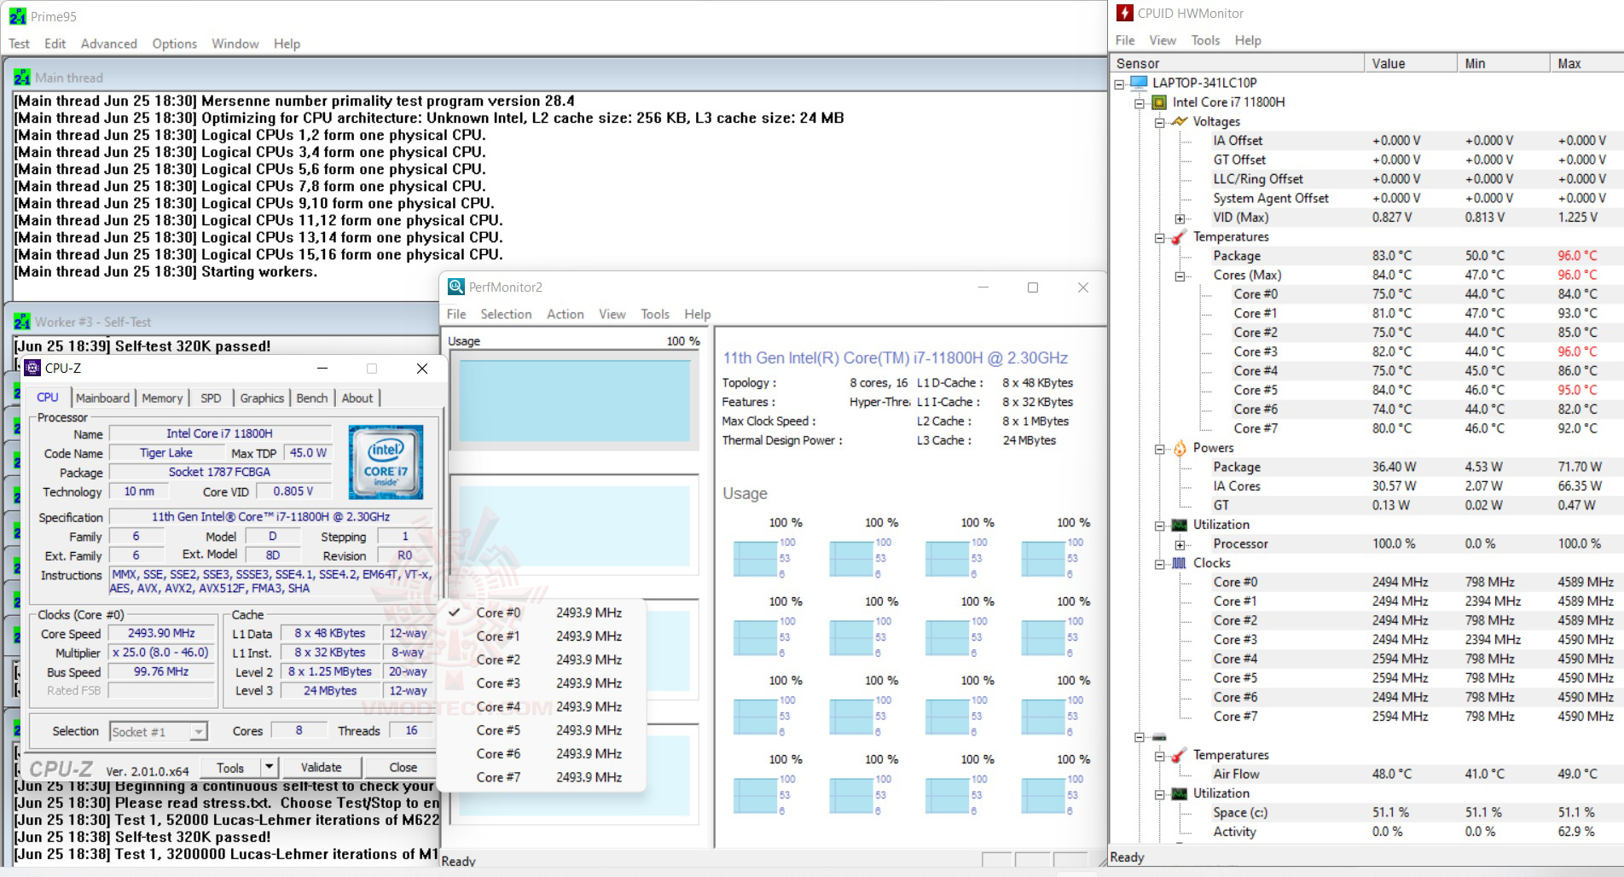Image resolution: width=1624 pixels, height=877 pixels.
Task: Expand the Processor utilization row
Action: [x=1180, y=544]
